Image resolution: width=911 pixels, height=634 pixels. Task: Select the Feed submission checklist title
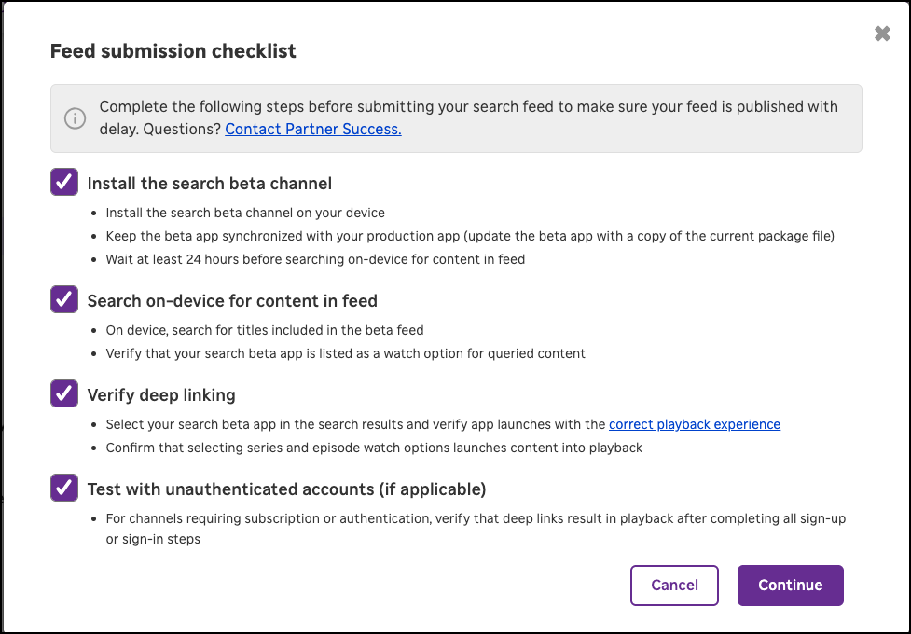(173, 50)
